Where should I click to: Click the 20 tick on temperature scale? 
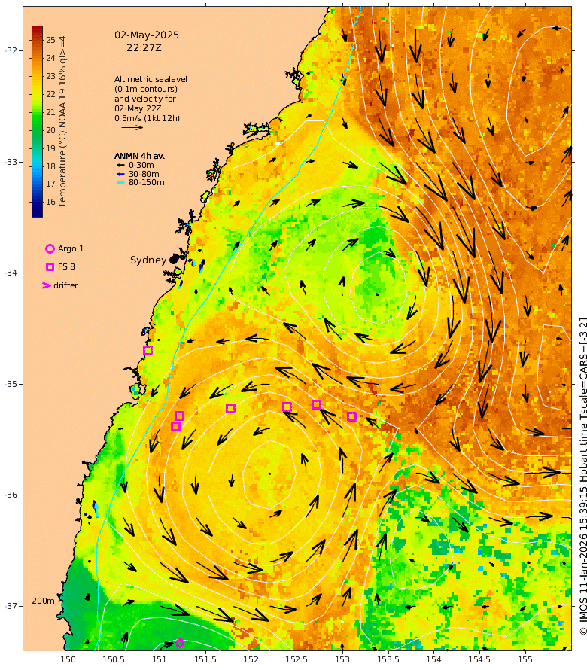(x=51, y=130)
